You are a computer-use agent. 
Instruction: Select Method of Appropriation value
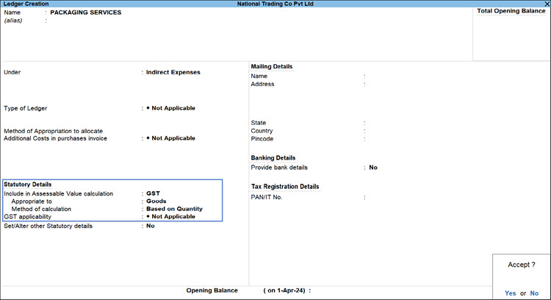170,138
